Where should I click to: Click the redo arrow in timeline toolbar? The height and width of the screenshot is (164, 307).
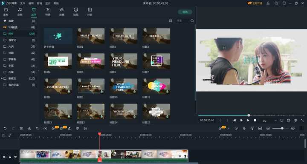coord(13,128)
